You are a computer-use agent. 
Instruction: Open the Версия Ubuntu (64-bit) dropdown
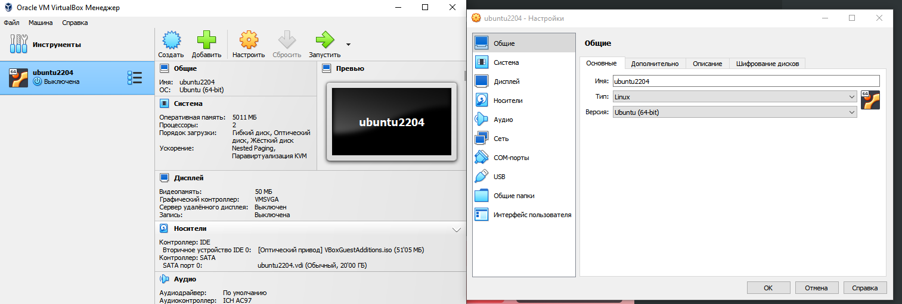coord(735,112)
